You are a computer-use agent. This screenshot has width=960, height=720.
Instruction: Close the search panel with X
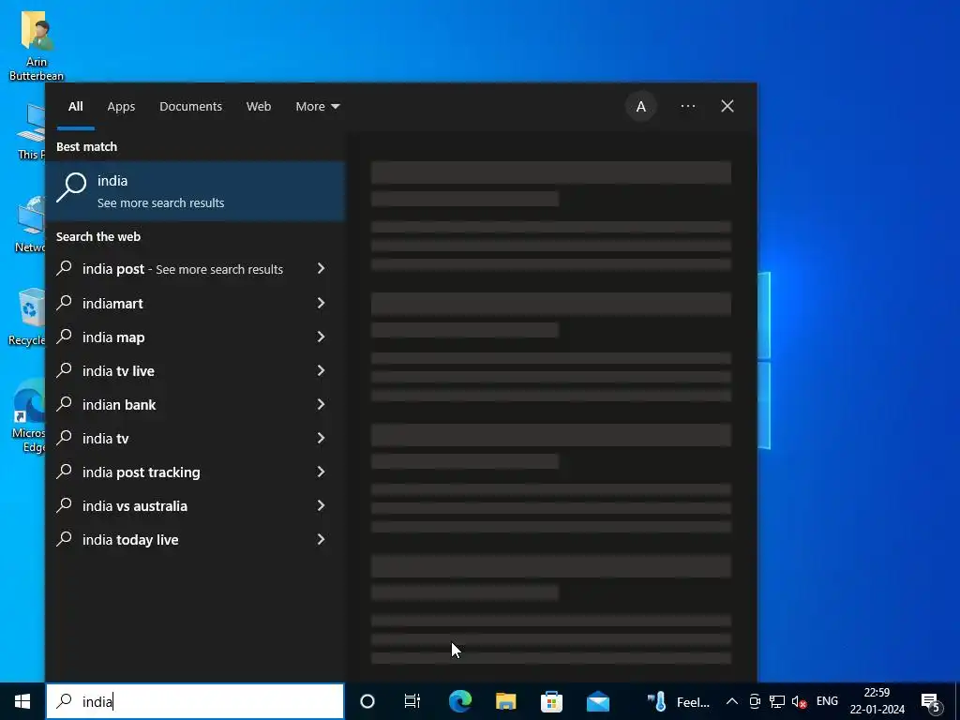(727, 107)
